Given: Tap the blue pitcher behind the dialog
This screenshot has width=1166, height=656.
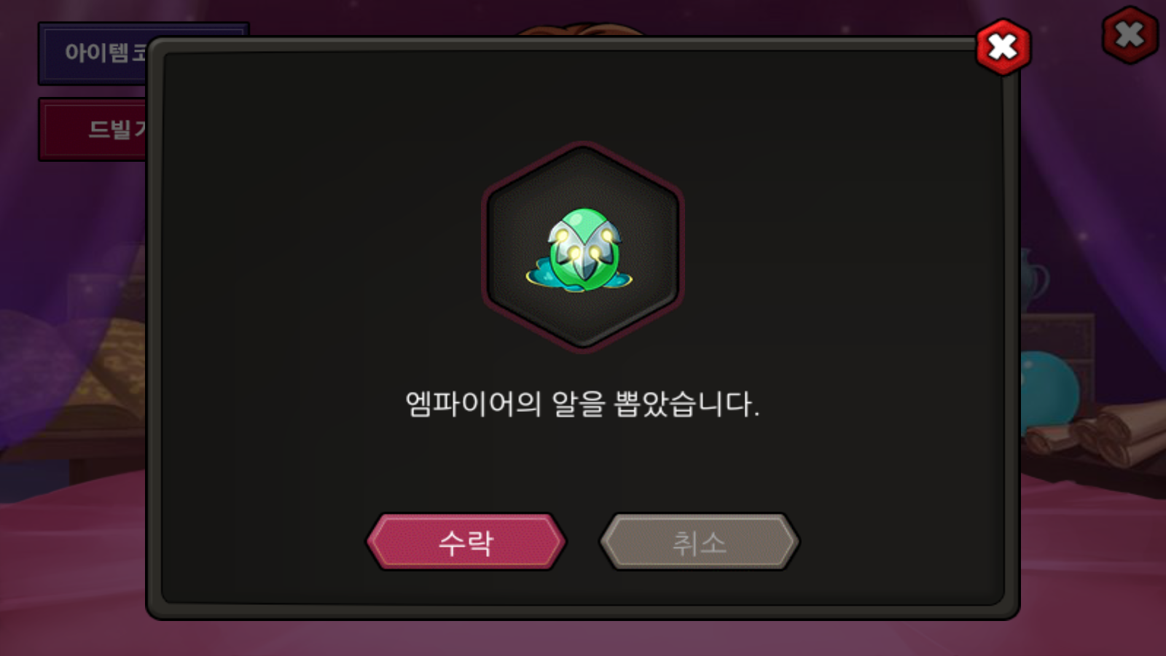Looking at the screenshot, I should tap(1032, 281).
